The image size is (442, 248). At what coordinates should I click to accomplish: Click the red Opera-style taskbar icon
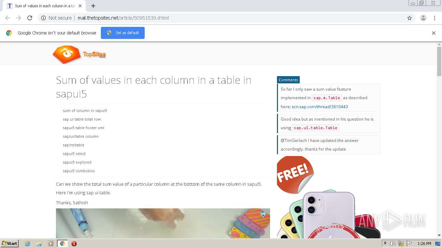click(x=74, y=244)
